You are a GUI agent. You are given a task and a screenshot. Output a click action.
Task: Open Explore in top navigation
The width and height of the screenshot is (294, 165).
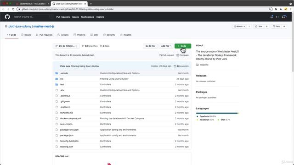pos(100,17)
